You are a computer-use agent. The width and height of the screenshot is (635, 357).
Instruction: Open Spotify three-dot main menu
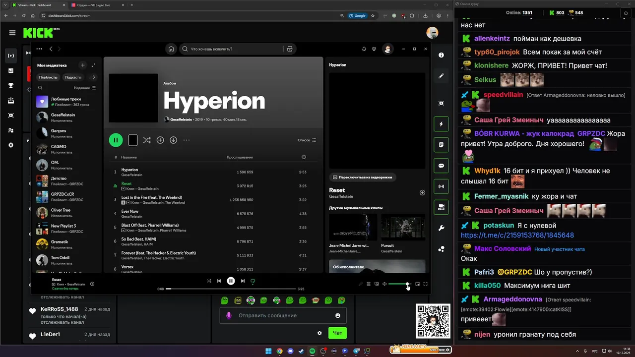[39, 49]
